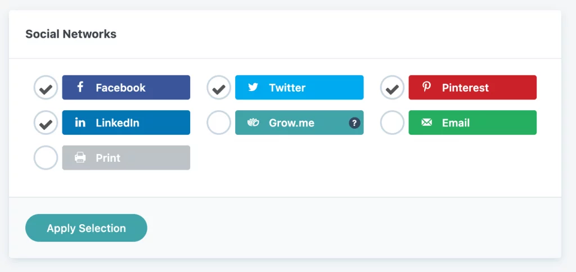This screenshot has width=576, height=272.
Task: Click the Grow.me lotus icon
Action: click(x=253, y=123)
